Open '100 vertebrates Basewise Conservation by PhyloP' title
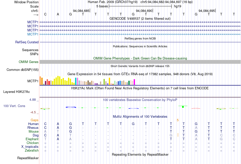 140,100
